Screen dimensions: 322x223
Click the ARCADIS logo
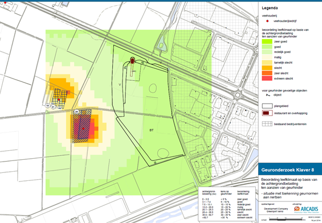(306, 209)
